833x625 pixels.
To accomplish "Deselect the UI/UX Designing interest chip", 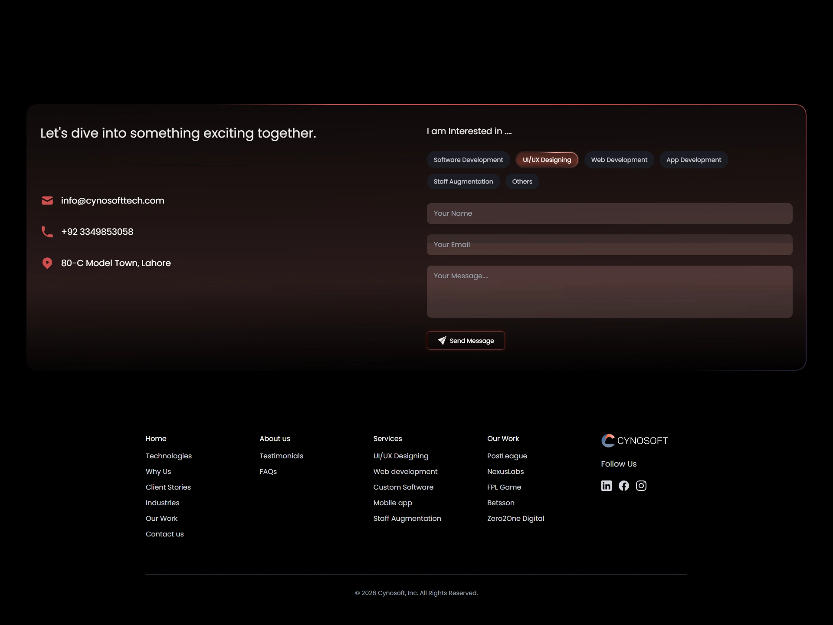I will (546, 160).
